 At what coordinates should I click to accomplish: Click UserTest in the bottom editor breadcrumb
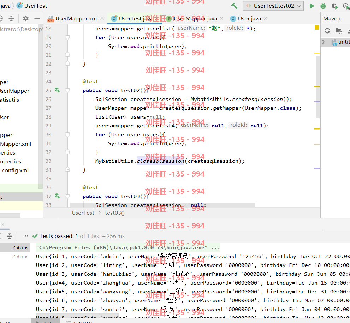tap(83, 213)
